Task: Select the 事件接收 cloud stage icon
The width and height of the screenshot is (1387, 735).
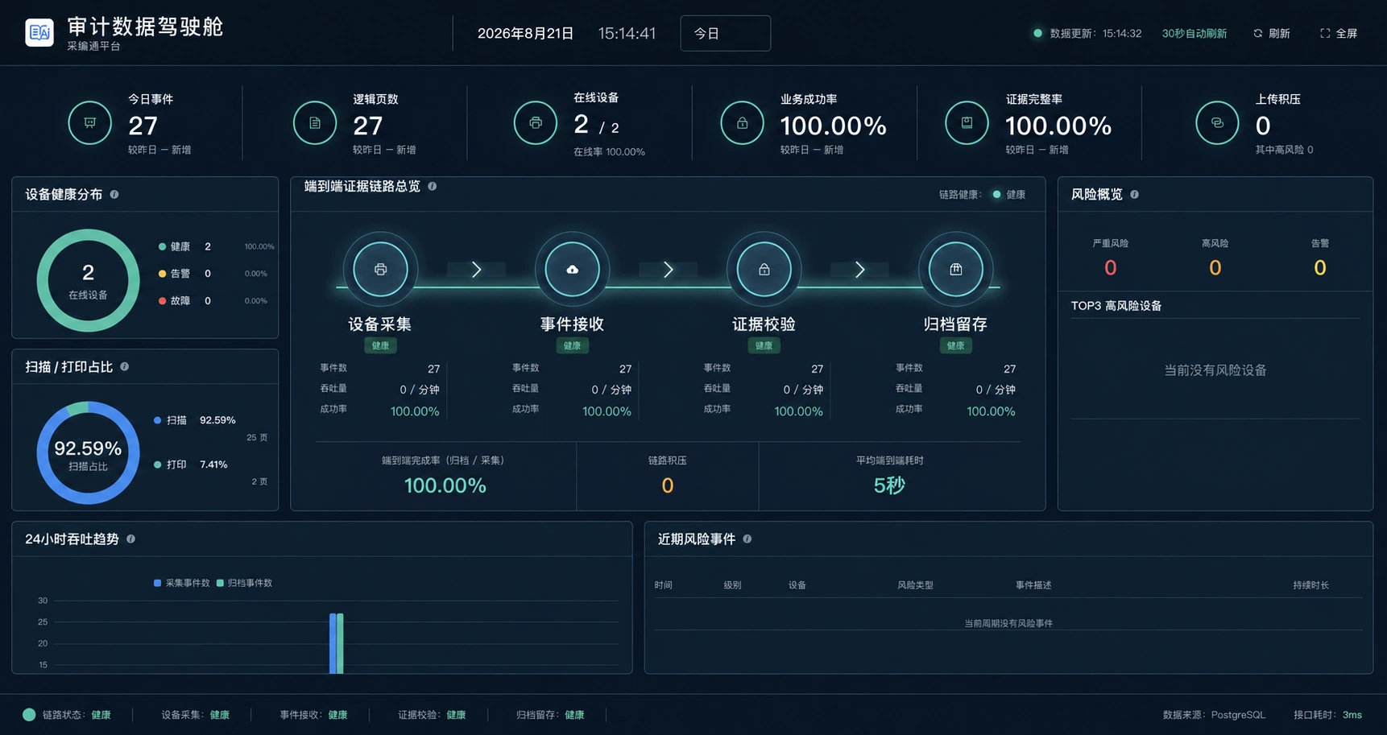Action: click(x=572, y=269)
